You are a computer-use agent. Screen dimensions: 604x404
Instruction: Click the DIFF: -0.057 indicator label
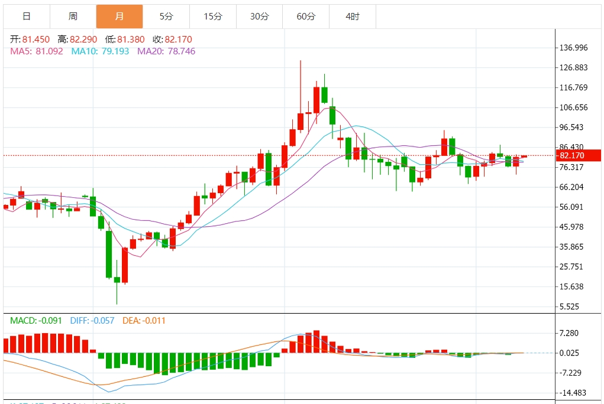[92, 321]
